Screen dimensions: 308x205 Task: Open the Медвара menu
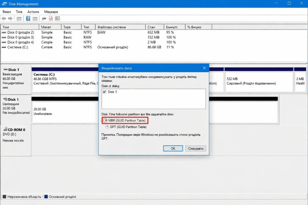pos(51,12)
